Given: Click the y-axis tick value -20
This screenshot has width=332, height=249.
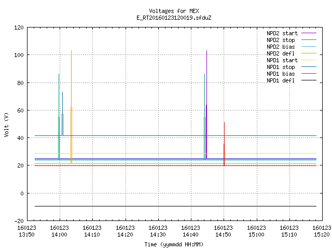Looking at the screenshot, I should pyautogui.click(x=19, y=221).
